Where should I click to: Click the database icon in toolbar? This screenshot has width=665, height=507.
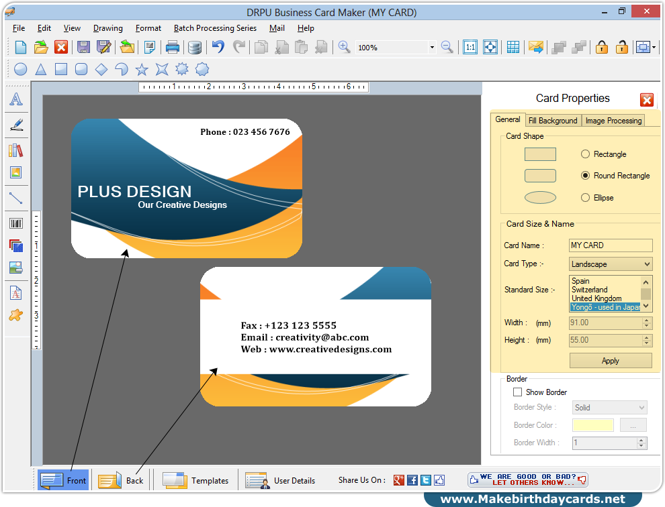(194, 47)
